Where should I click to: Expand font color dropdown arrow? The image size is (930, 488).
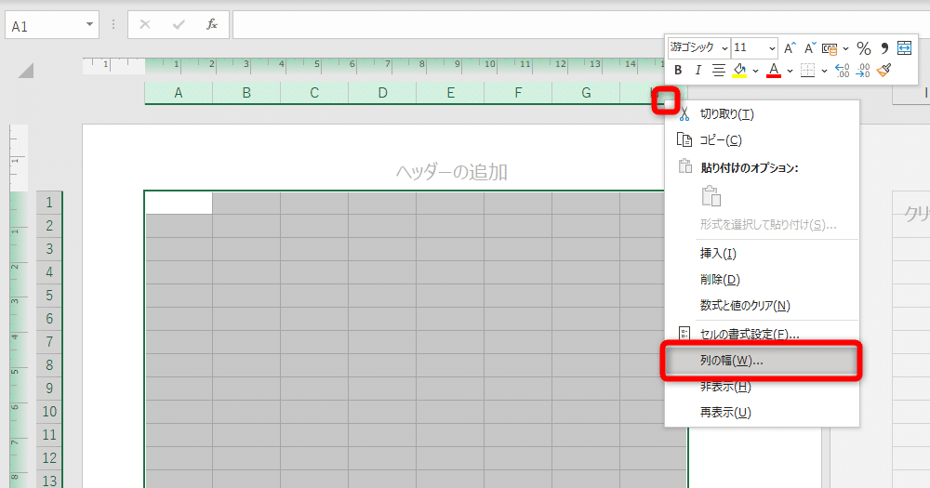tap(790, 72)
